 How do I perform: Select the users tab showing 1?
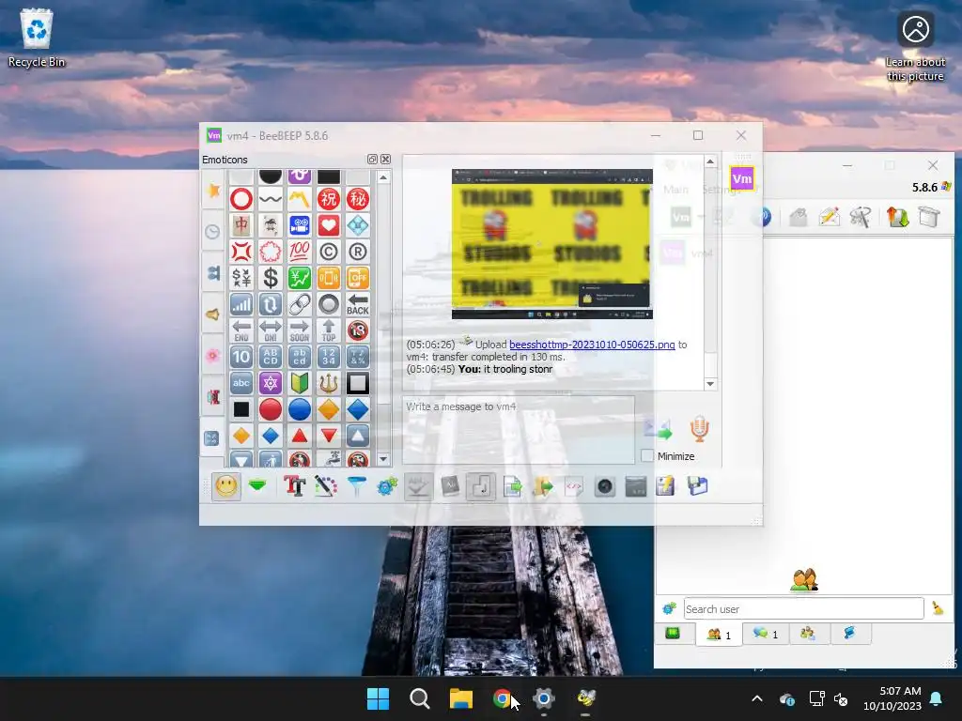click(x=719, y=635)
